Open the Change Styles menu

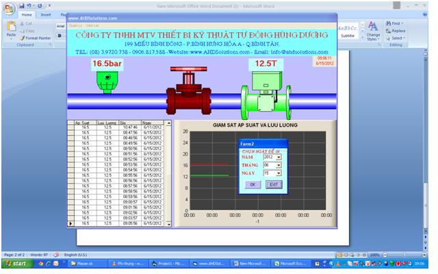tap(373, 31)
